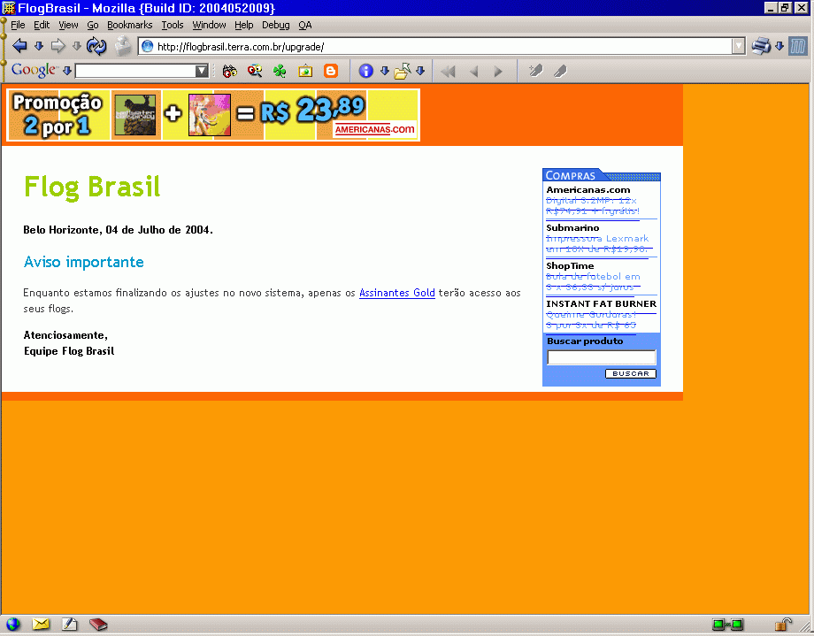
Task: Open Address Book icon in status bar
Action: (97, 625)
